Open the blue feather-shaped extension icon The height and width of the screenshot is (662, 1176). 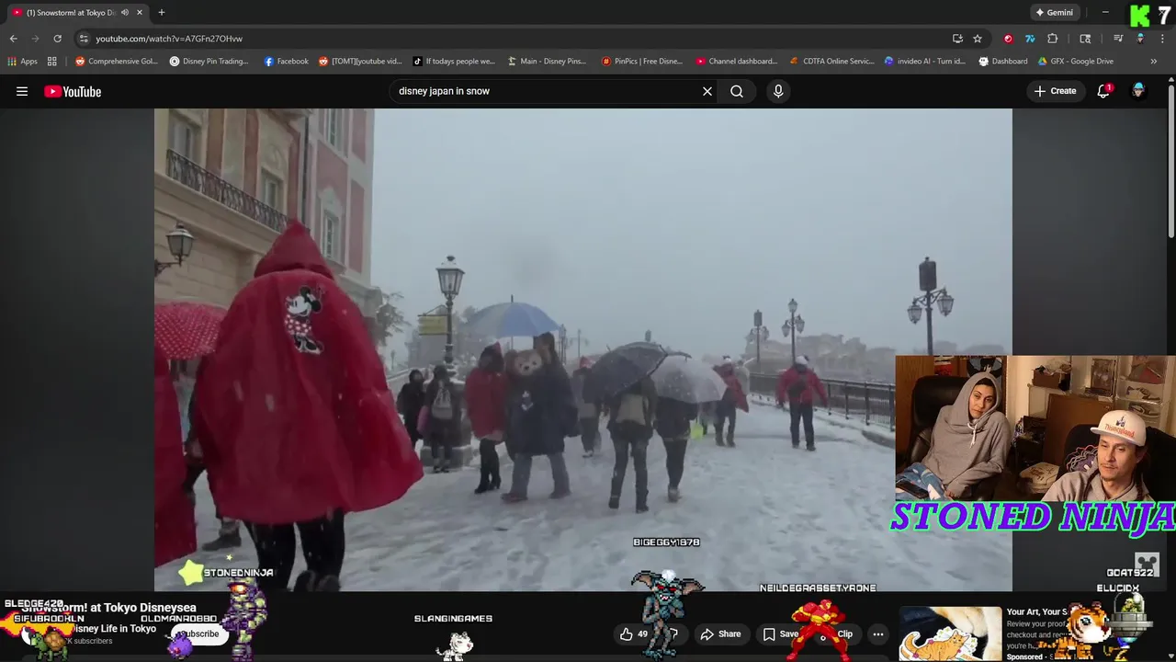pos(1030,39)
